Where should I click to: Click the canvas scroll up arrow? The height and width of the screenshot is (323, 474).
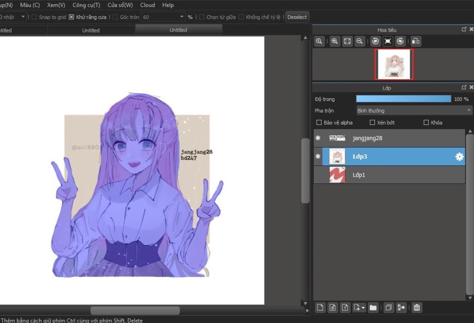tap(306, 38)
